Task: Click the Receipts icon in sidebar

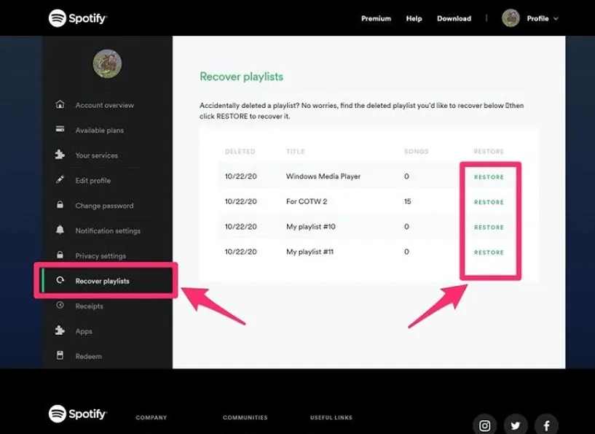Action: 62,306
